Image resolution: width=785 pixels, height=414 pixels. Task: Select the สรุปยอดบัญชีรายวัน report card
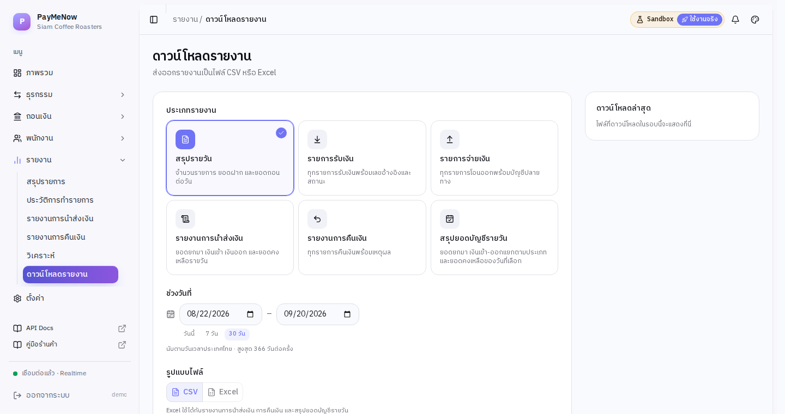[x=494, y=238]
